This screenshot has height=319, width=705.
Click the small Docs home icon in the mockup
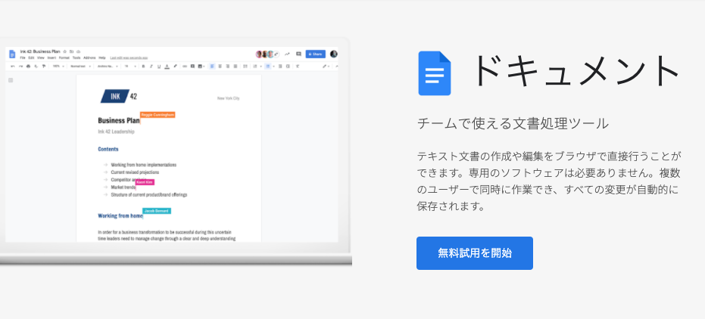click(x=12, y=54)
